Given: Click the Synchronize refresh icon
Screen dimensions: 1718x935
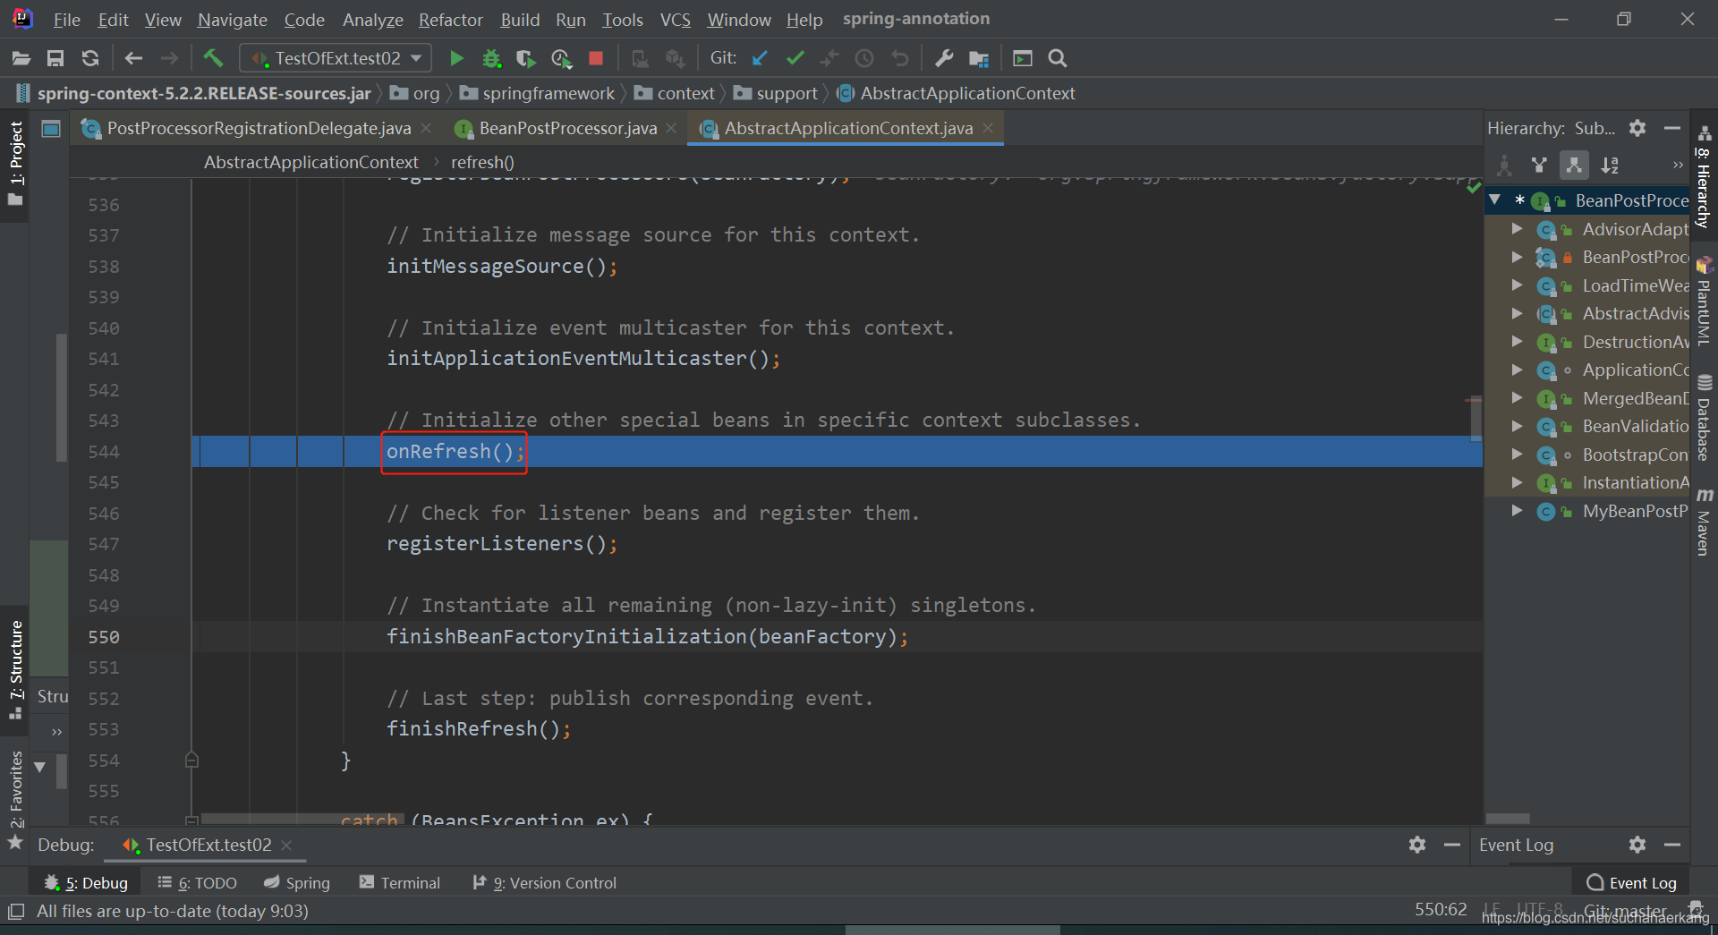Looking at the screenshot, I should pyautogui.click(x=90, y=59).
